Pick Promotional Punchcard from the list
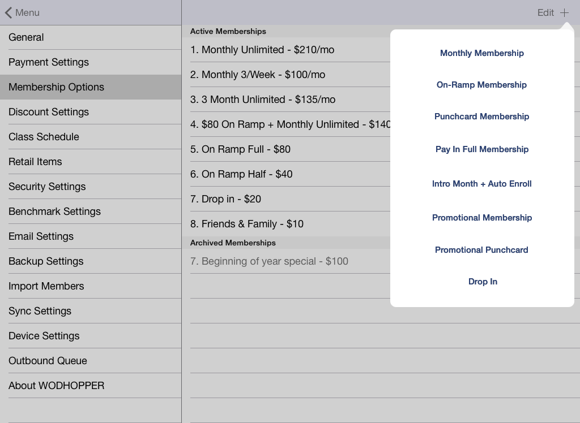580x423 pixels. 481,250
